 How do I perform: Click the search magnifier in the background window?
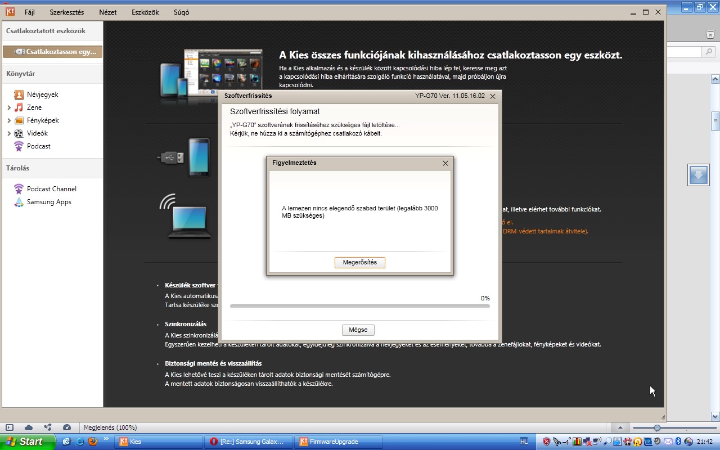[x=709, y=52]
